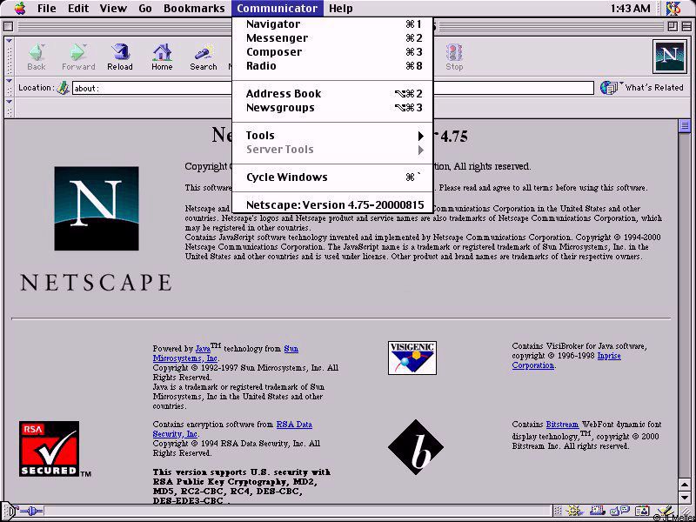Open the View menu

[113, 8]
